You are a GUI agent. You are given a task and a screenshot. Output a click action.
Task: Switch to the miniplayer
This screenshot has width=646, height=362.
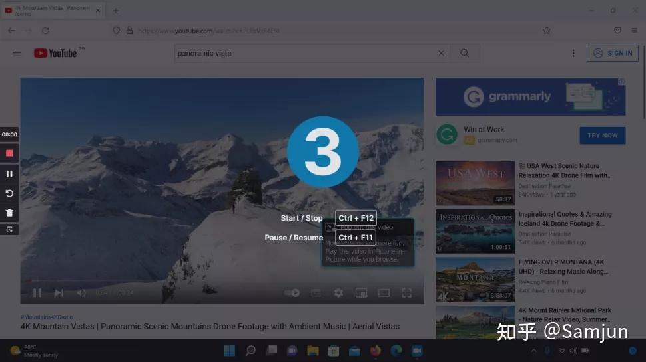[x=362, y=292]
